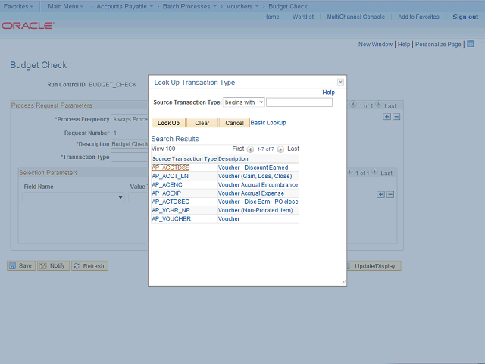Click View 100 in search results
Screen dimensions: 485x364
tap(164, 149)
